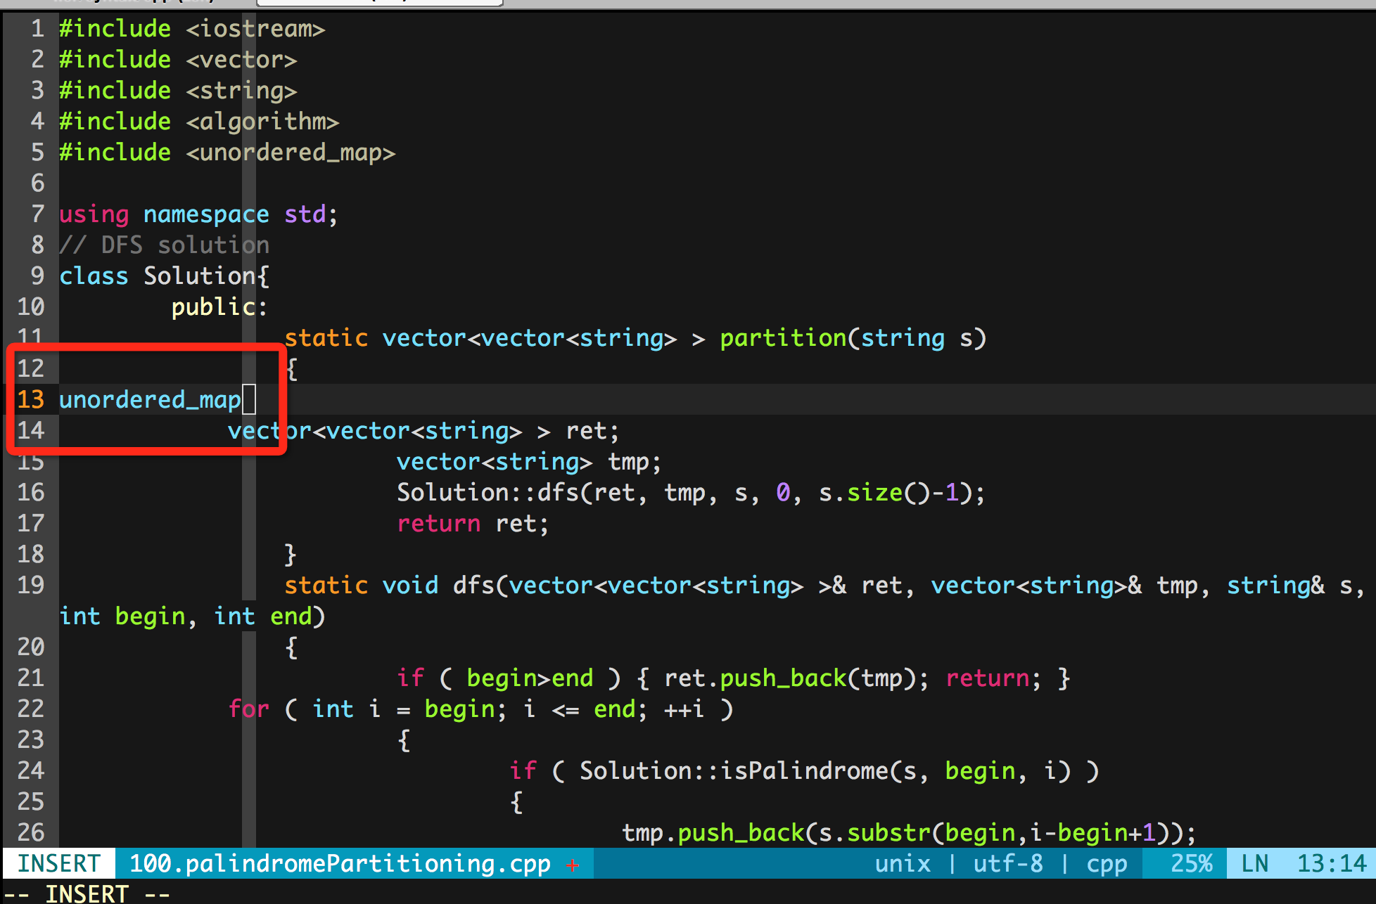Click line number 6 on the empty line

37,183
